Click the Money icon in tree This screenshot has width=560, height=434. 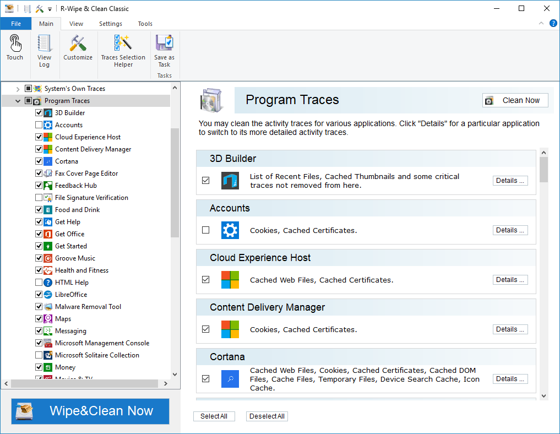48,367
